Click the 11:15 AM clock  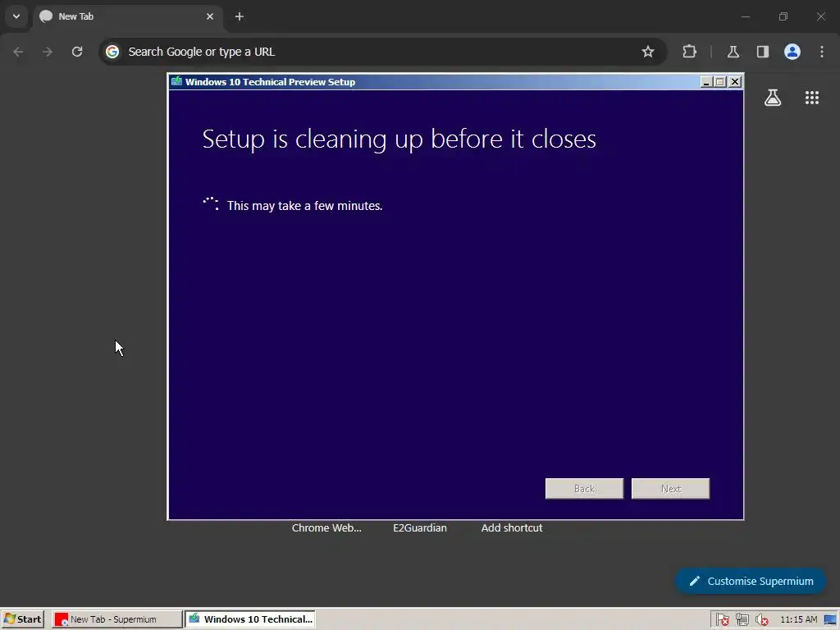tap(798, 620)
